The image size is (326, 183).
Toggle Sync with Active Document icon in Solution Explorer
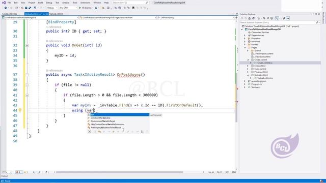[264, 18]
